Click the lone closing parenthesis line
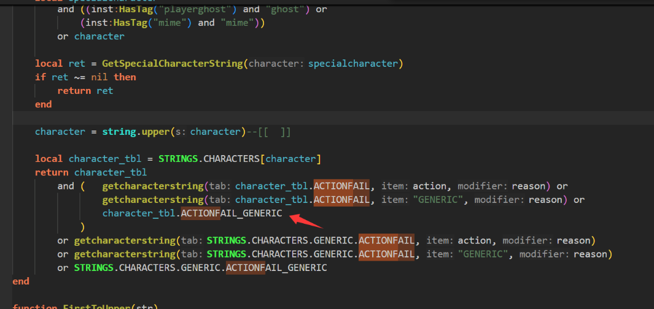Viewport: 654px width, 309px height. click(x=82, y=227)
